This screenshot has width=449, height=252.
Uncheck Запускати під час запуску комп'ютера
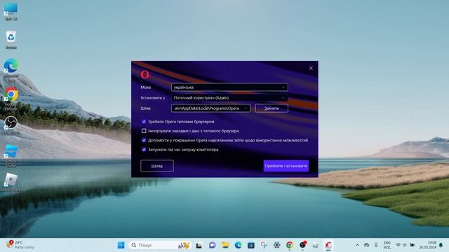tap(144, 149)
